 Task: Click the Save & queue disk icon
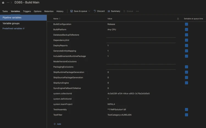pos(72,11)
